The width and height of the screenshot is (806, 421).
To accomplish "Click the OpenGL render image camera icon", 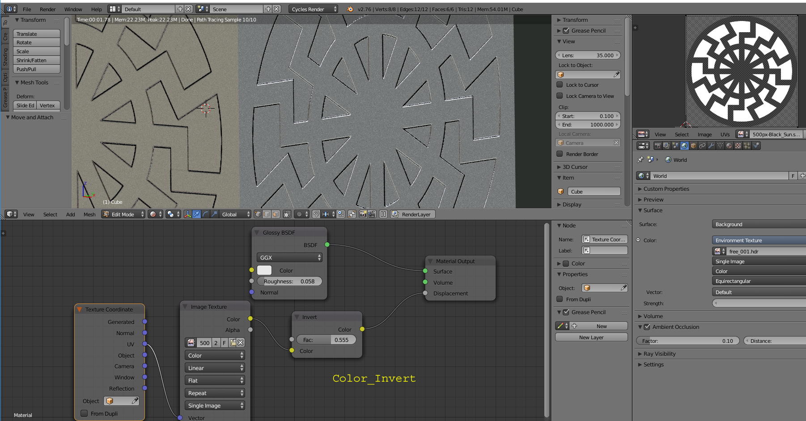I will [363, 215].
